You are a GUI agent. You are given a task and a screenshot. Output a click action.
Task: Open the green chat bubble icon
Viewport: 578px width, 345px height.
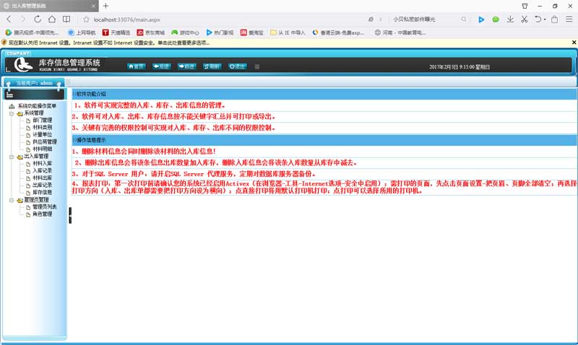(x=496, y=19)
